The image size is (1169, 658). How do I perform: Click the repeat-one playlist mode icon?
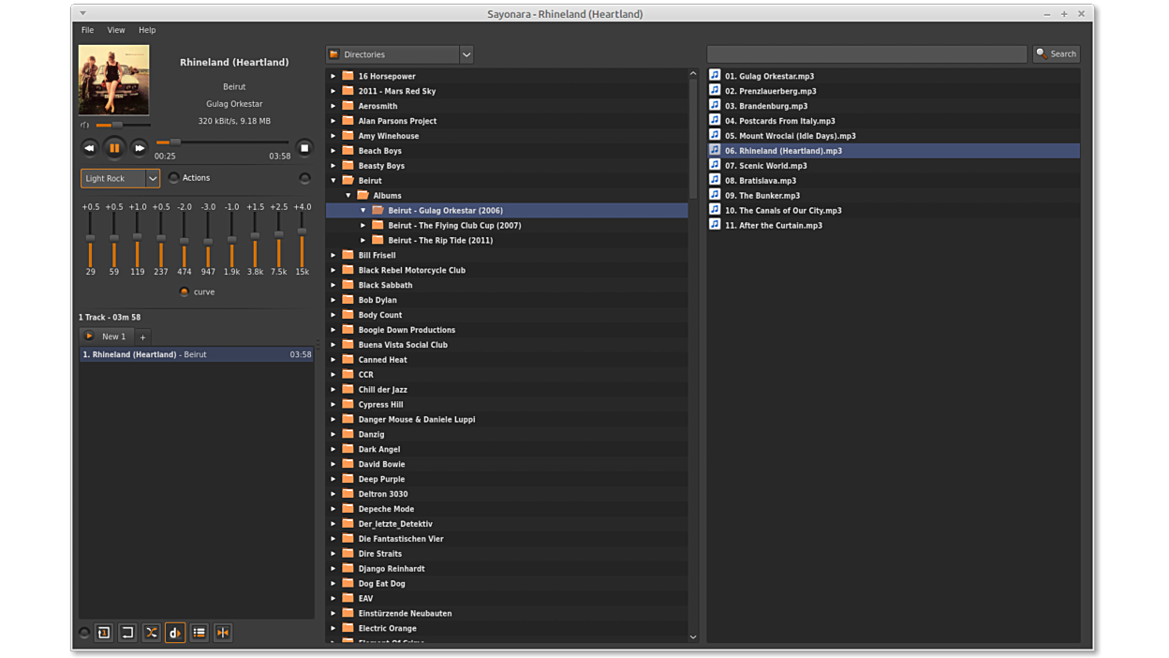(x=104, y=633)
